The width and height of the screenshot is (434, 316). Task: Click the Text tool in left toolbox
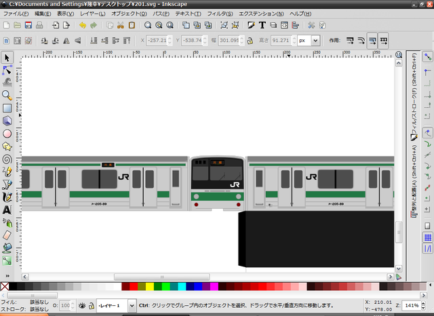tap(7, 210)
